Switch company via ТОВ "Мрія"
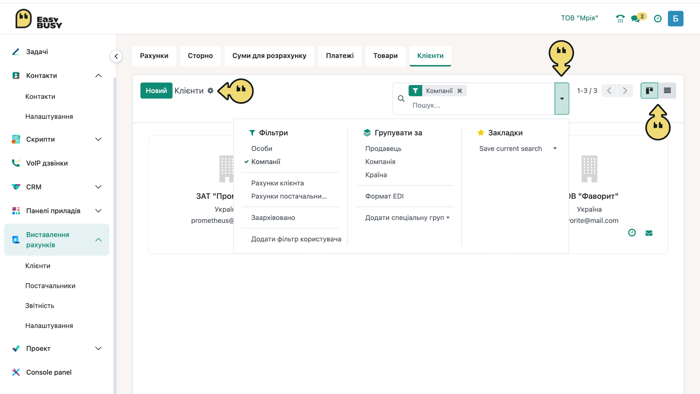Viewport: 700px width, 394px height. (579, 18)
